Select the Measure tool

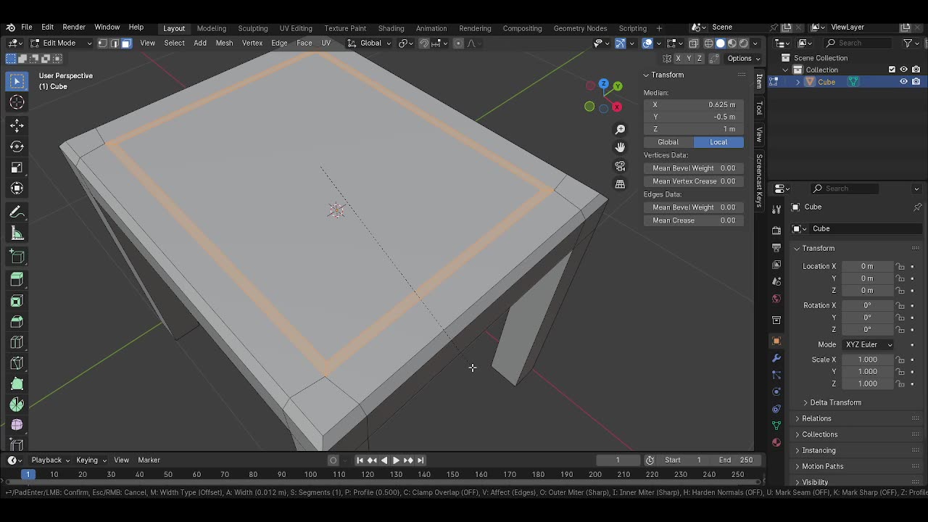17,233
